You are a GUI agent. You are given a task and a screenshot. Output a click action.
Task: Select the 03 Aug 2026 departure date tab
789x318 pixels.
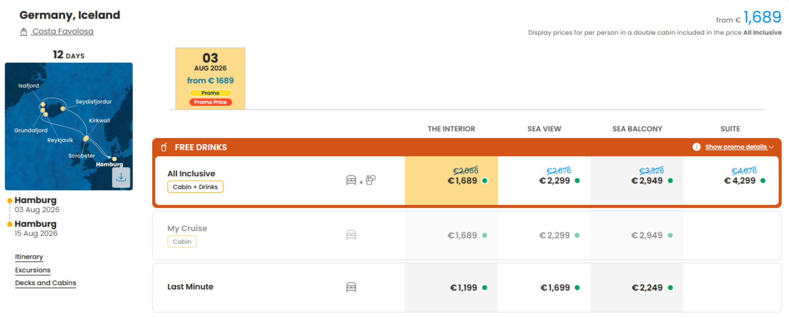(x=210, y=78)
